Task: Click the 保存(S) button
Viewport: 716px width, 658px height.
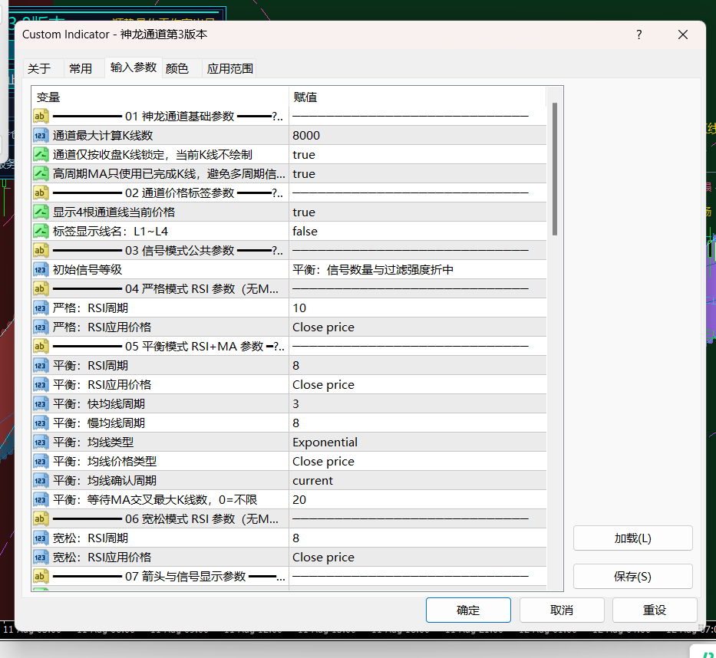Action: pyautogui.click(x=633, y=576)
